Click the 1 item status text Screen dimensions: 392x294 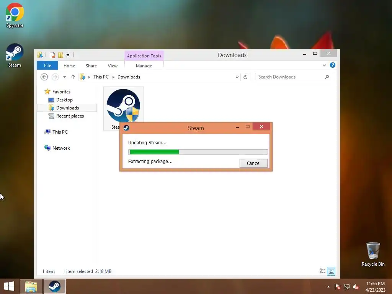(48, 271)
